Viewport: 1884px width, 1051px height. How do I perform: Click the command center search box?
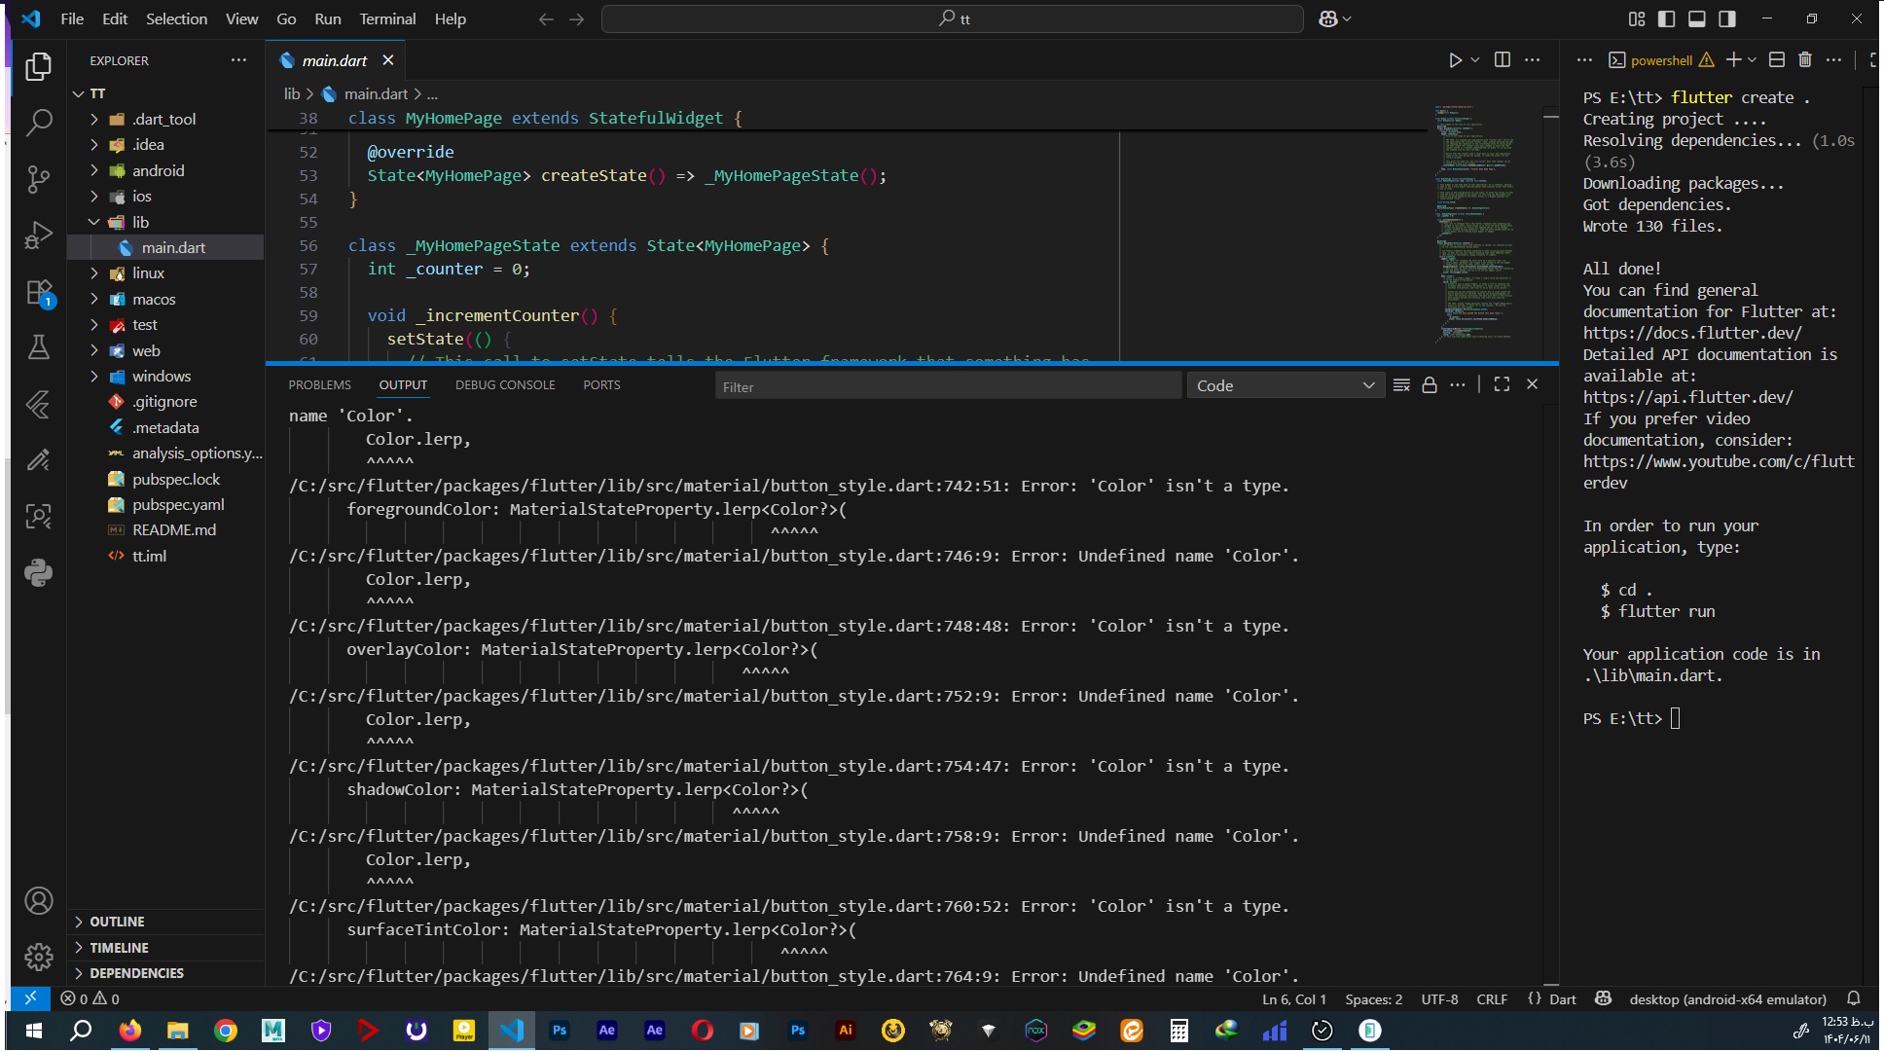[x=952, y=19]
